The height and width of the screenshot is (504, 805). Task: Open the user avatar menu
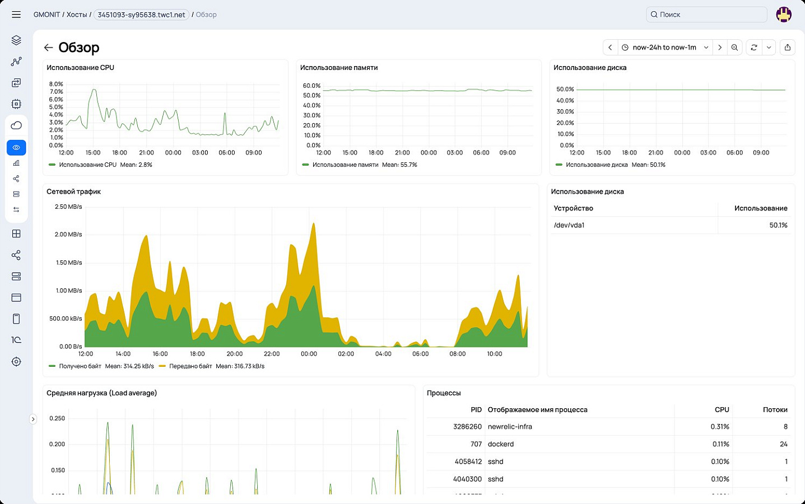pos(784,15)
